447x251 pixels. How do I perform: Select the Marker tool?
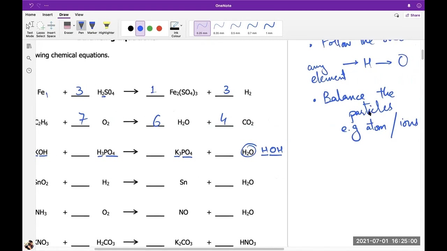pyautogui.click(x=92, y=28)
